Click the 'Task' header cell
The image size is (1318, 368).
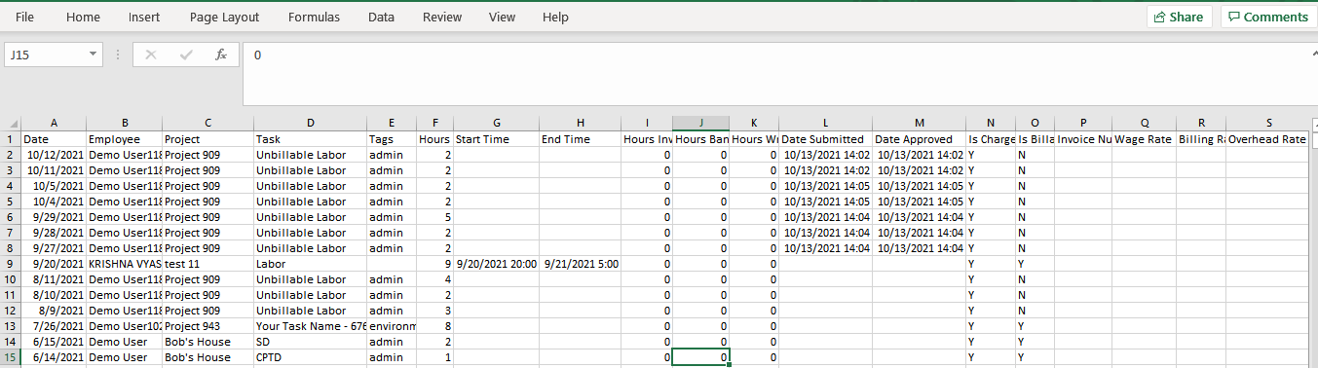click(310, 139)
